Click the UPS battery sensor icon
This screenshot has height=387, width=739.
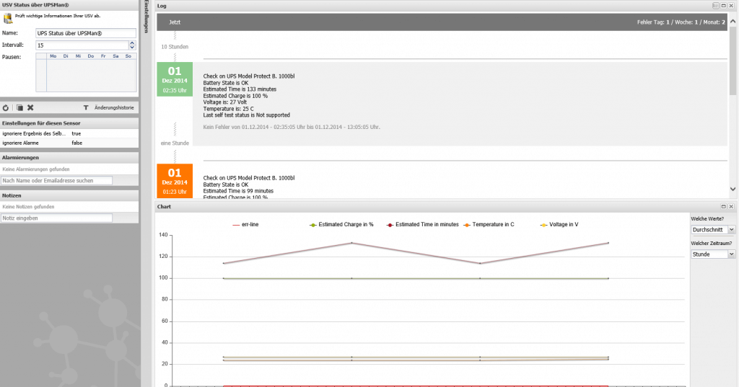click(x=8, y=18)
